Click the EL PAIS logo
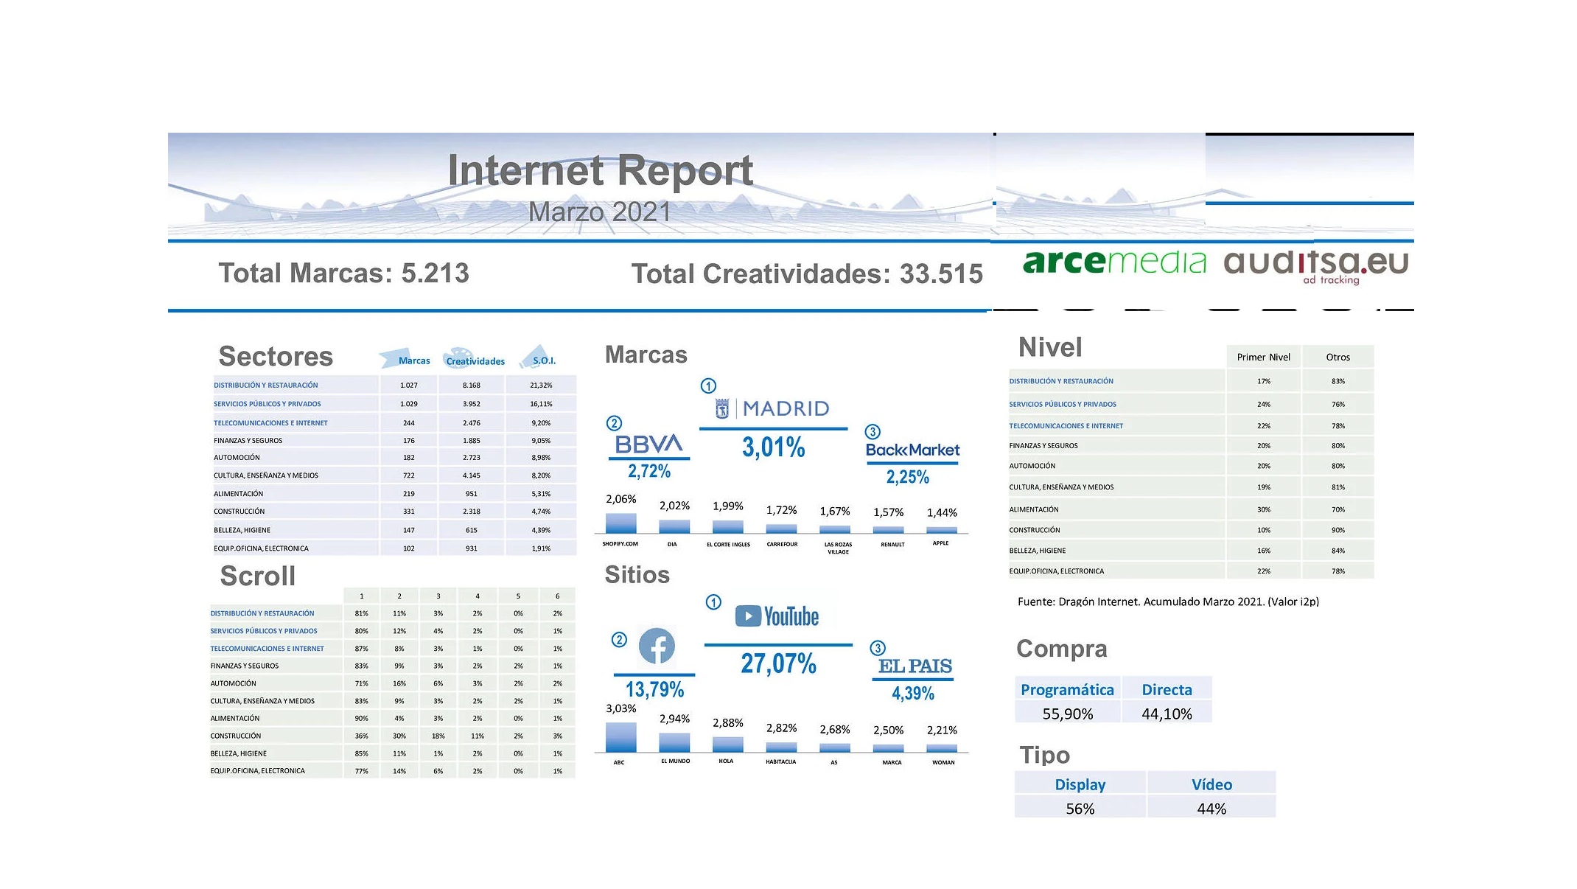Image resolution: width=1577 pixels, height=889 pixels. coord(915,666)
